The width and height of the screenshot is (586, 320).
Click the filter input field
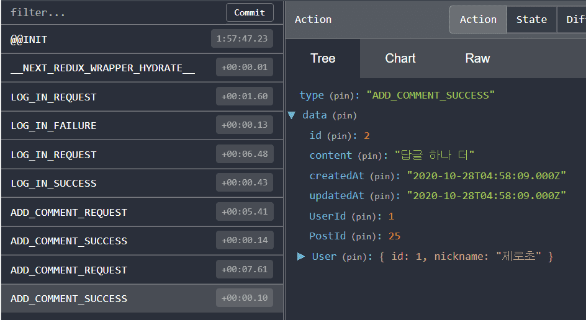[112, 12]
